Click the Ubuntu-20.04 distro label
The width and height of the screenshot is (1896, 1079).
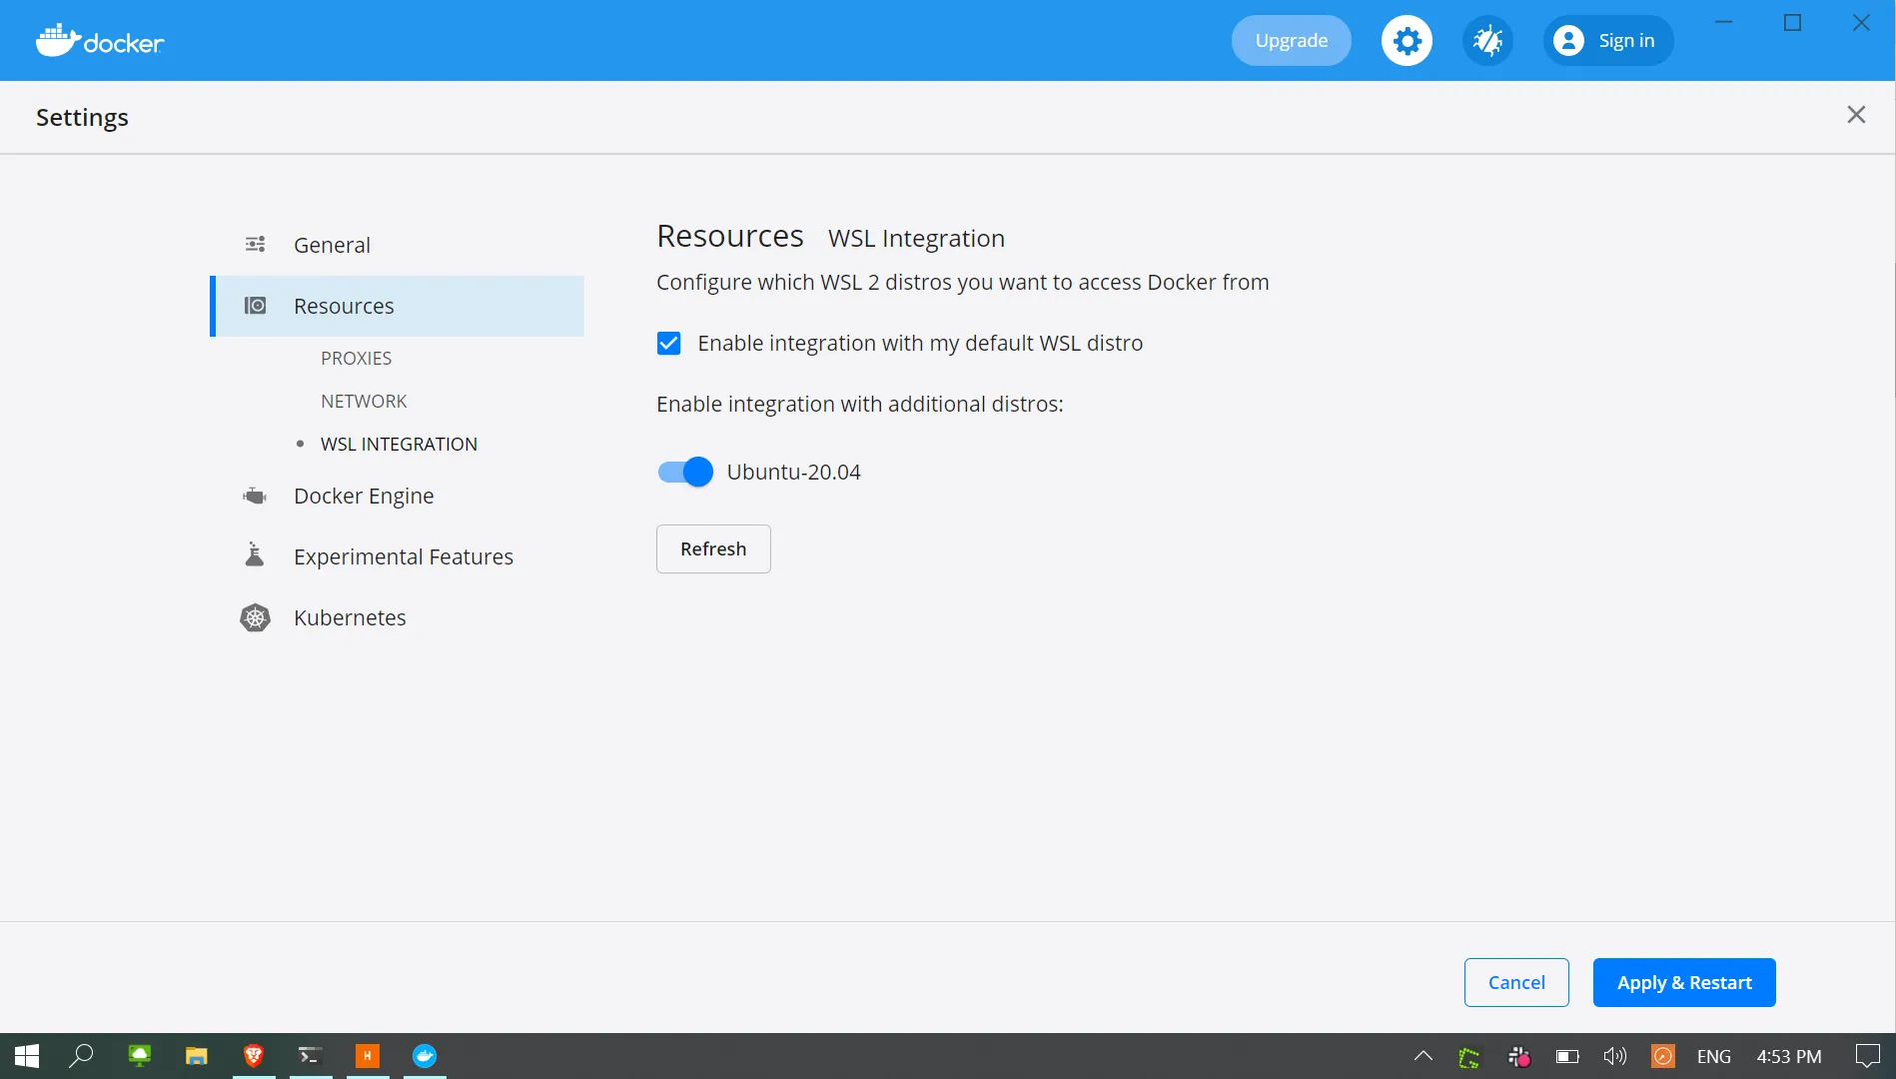click(x=793, y=472)
